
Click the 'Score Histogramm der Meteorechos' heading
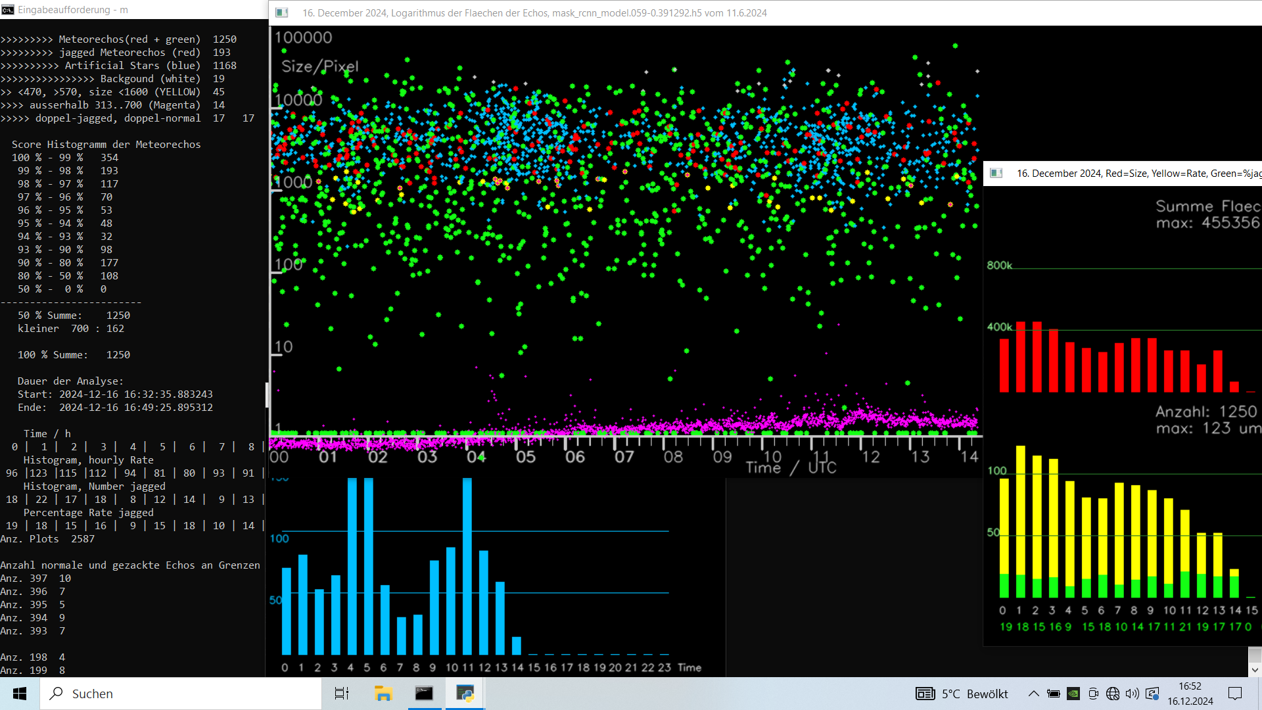tap(106, 145)
